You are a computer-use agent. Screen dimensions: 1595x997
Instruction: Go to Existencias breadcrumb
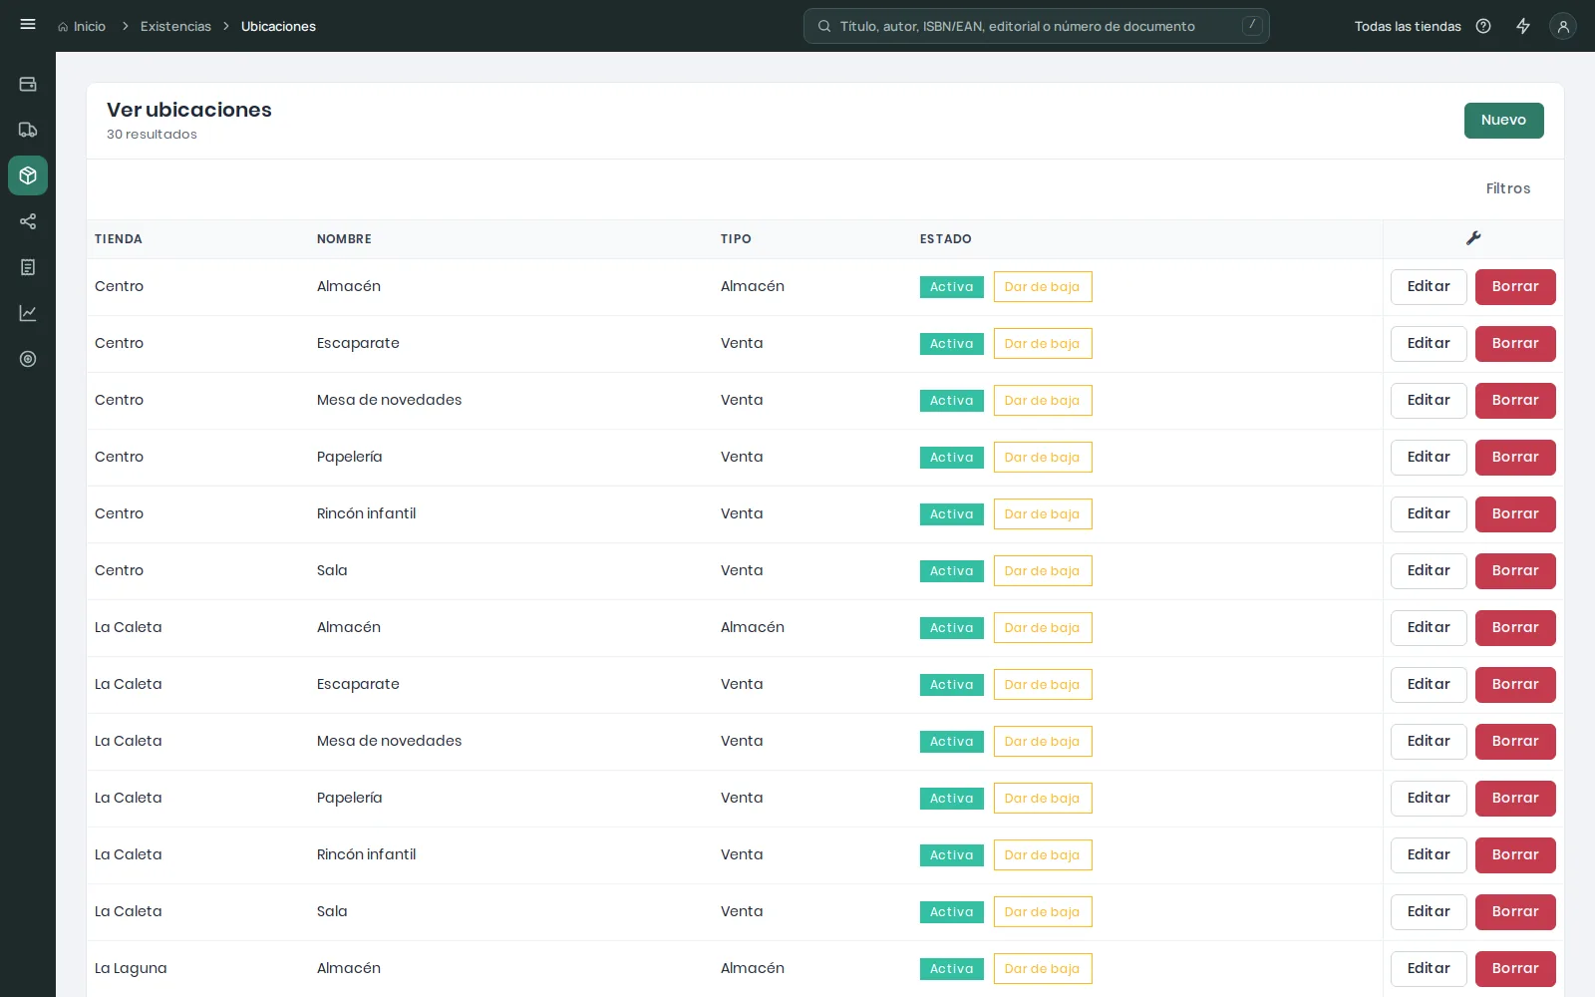pyautogui.click(x=175, y=26)
